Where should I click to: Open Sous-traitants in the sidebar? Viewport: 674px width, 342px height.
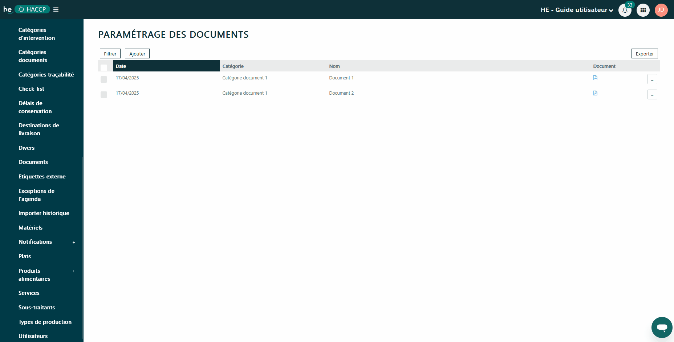coord(37,308)
